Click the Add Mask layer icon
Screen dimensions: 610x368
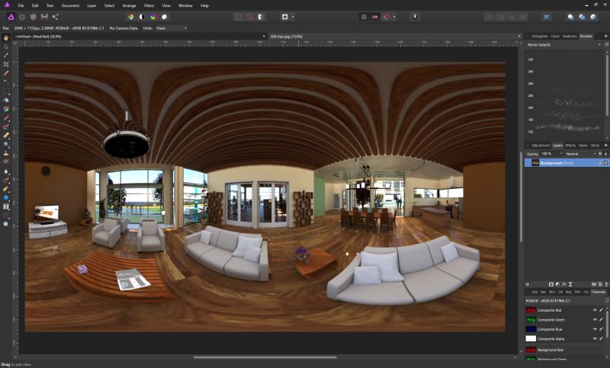coord(551,284)
